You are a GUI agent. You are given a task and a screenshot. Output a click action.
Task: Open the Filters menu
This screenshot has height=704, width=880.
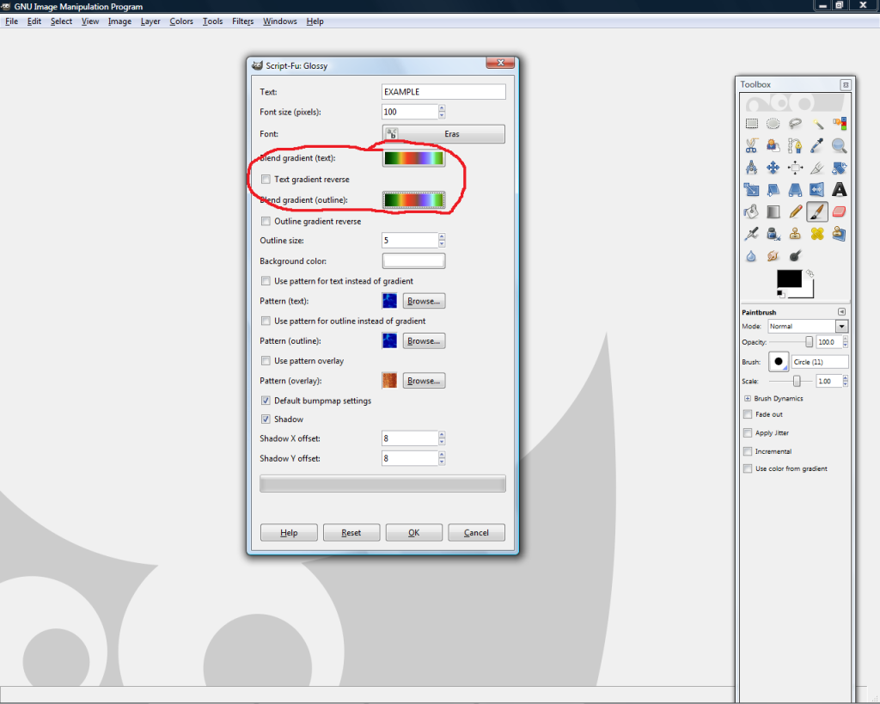point(243,21)
